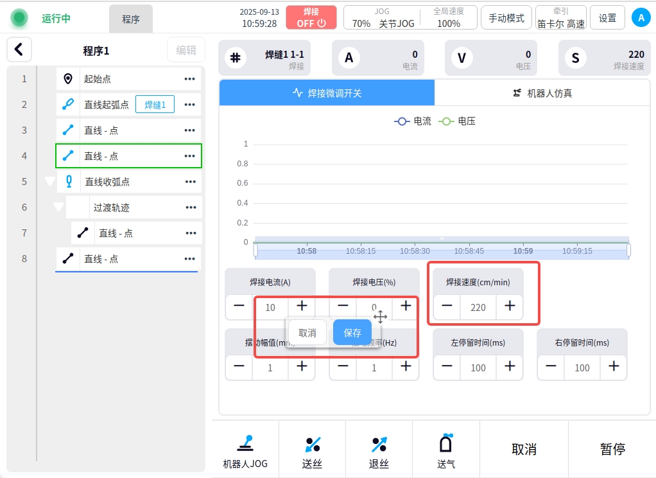Viewport: 656px width, 478px height.
Task: Open the 手动模式 mode selector
Action: point(506,18)
